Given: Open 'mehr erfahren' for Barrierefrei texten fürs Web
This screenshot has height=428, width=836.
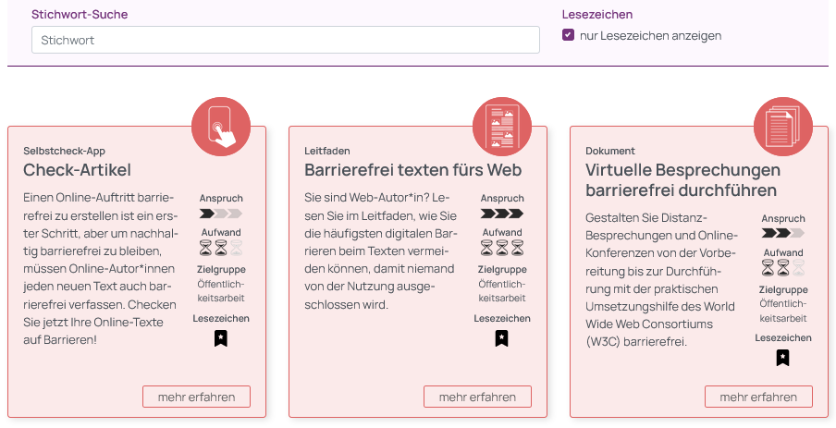Looking at the screenshot, I should point(477,397).
